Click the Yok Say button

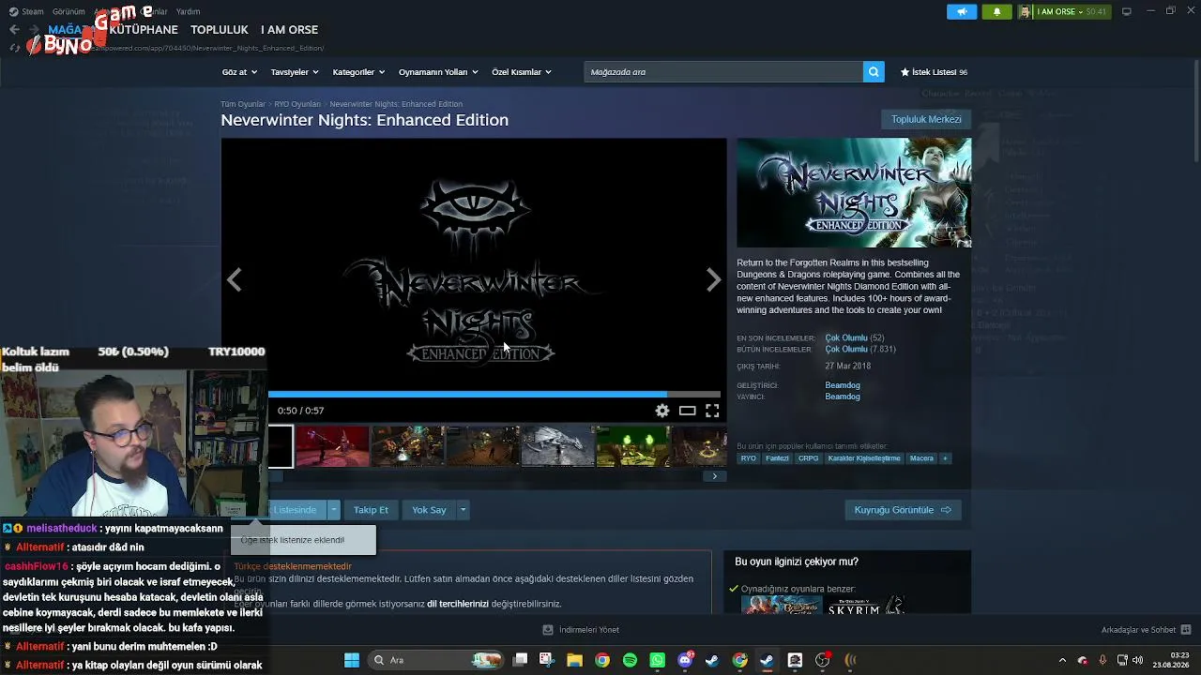429,510
